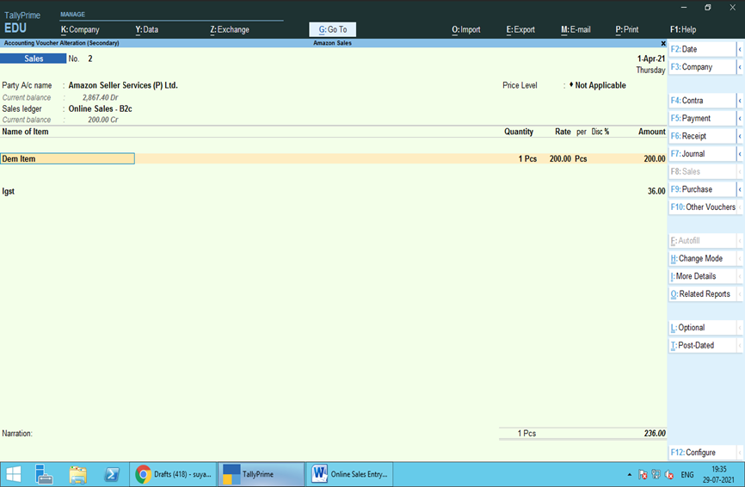The image size is (745, 487).
Task: Open F10: Other Vouchers list
Action: [x=702, y=207]
